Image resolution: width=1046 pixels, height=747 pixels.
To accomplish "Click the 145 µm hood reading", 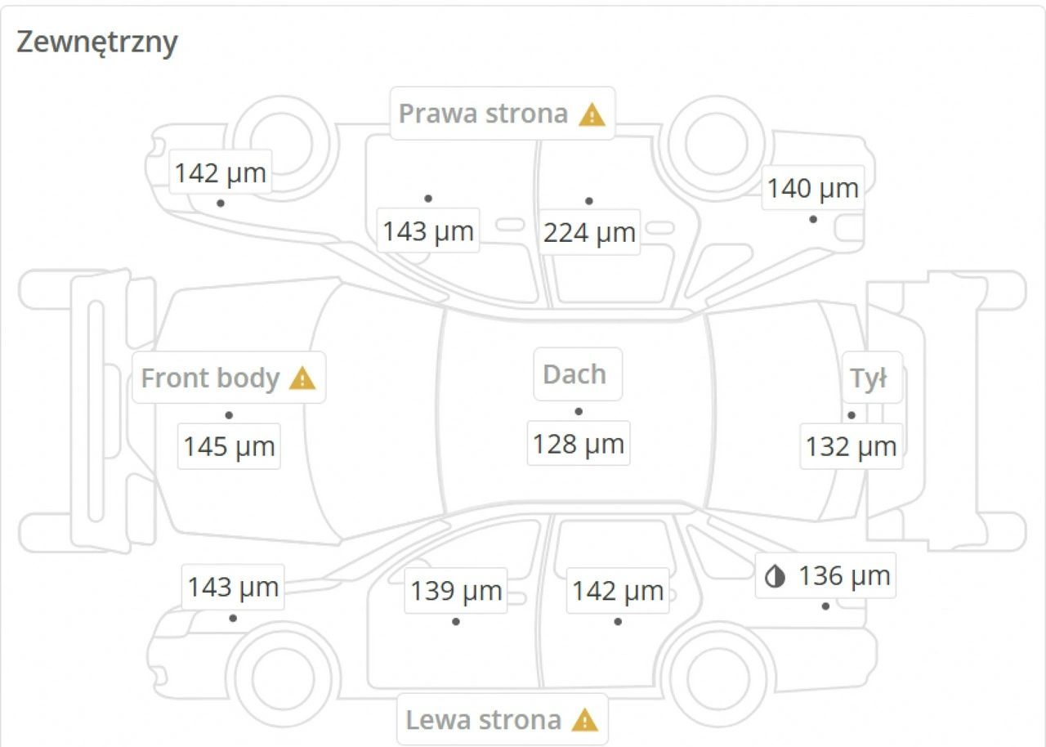I will pyautogui.click(x=229, y=447).
